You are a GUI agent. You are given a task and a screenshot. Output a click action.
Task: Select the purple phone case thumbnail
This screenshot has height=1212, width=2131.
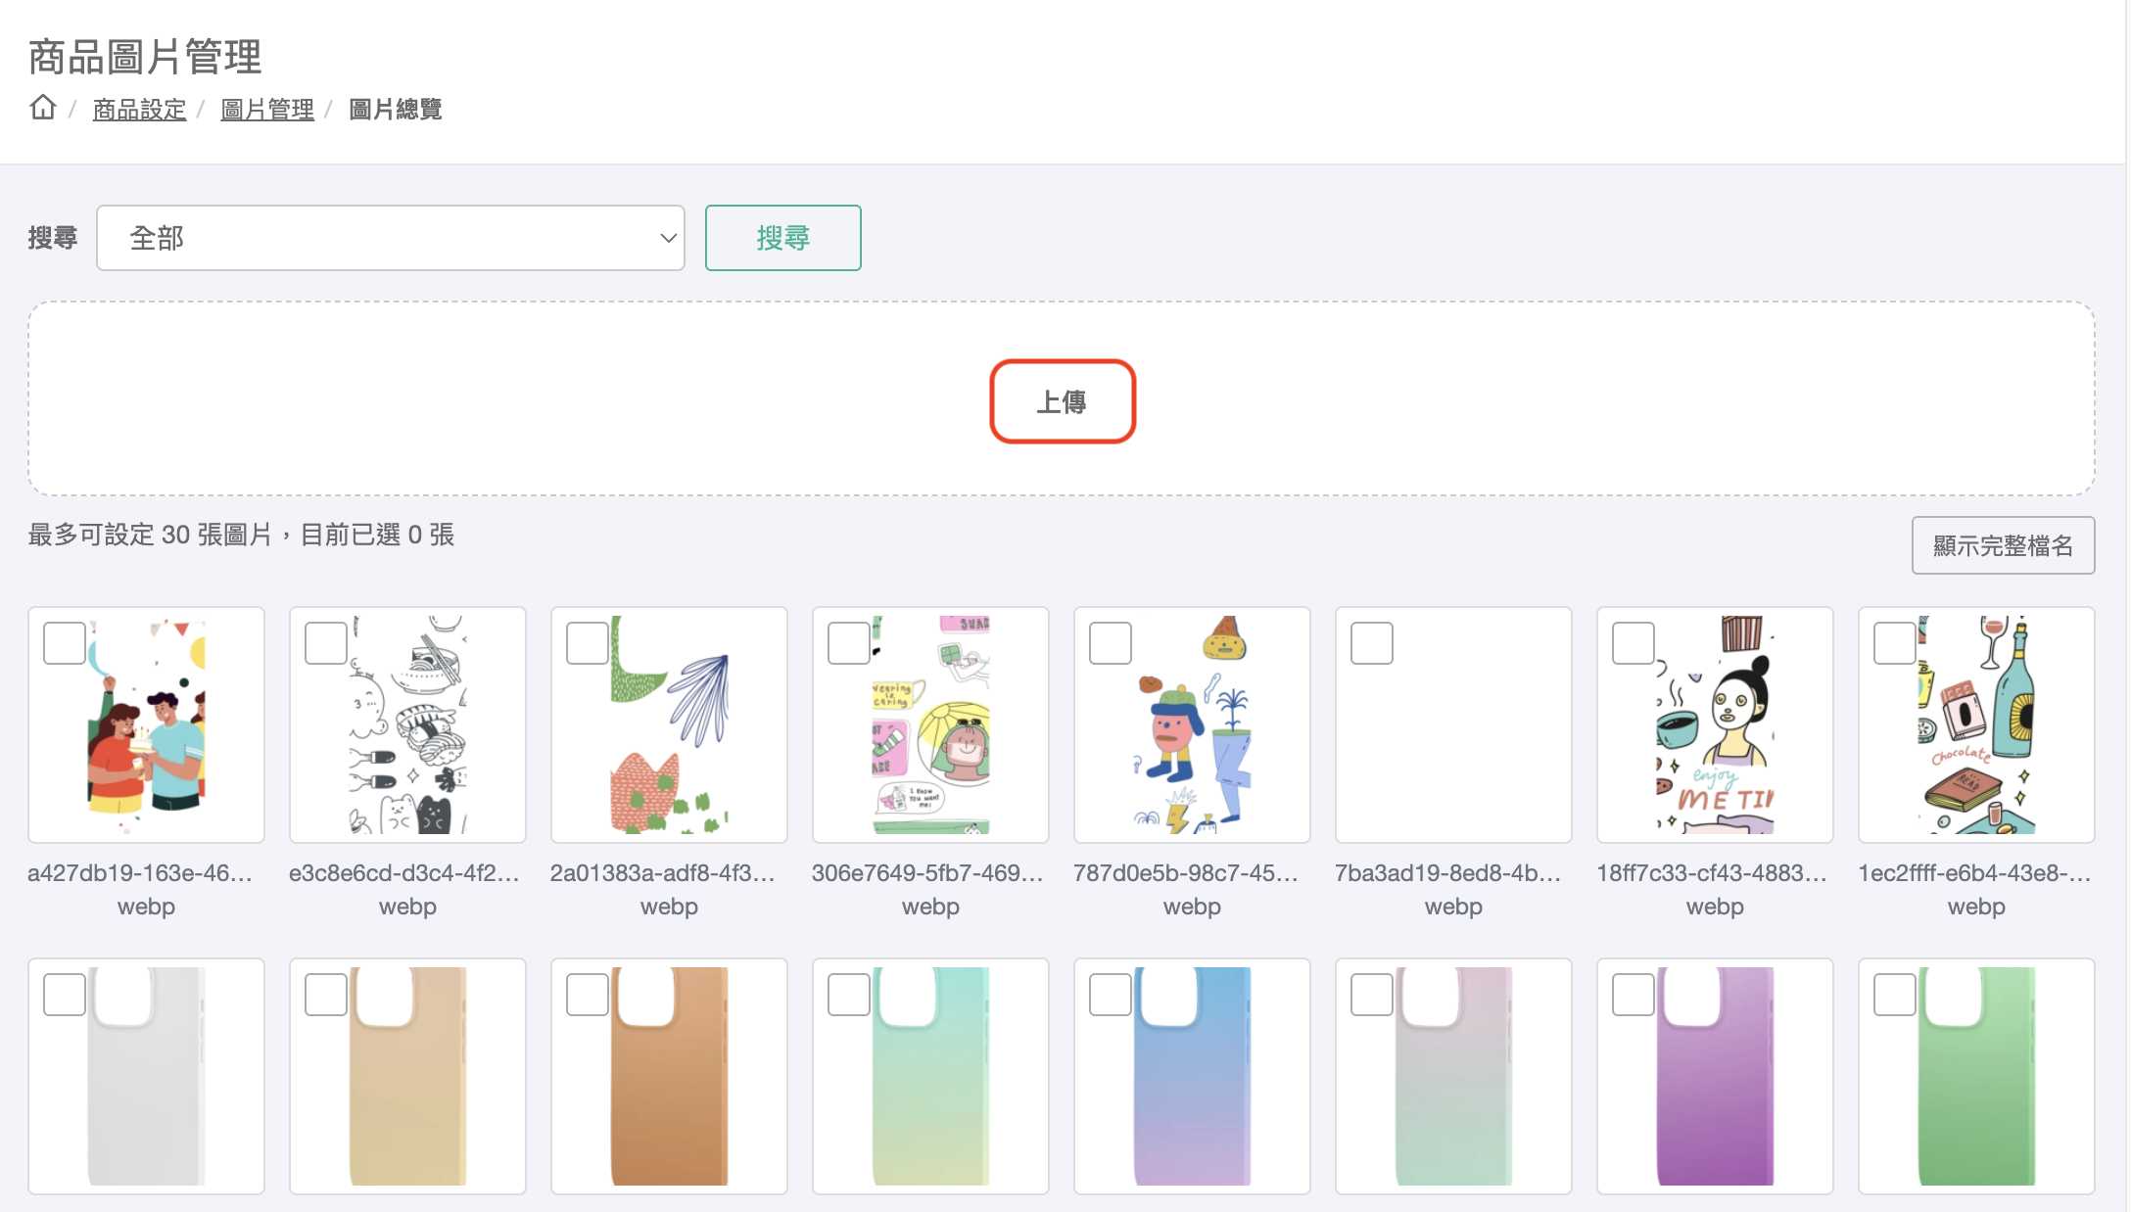(x=1715, y=1077)
